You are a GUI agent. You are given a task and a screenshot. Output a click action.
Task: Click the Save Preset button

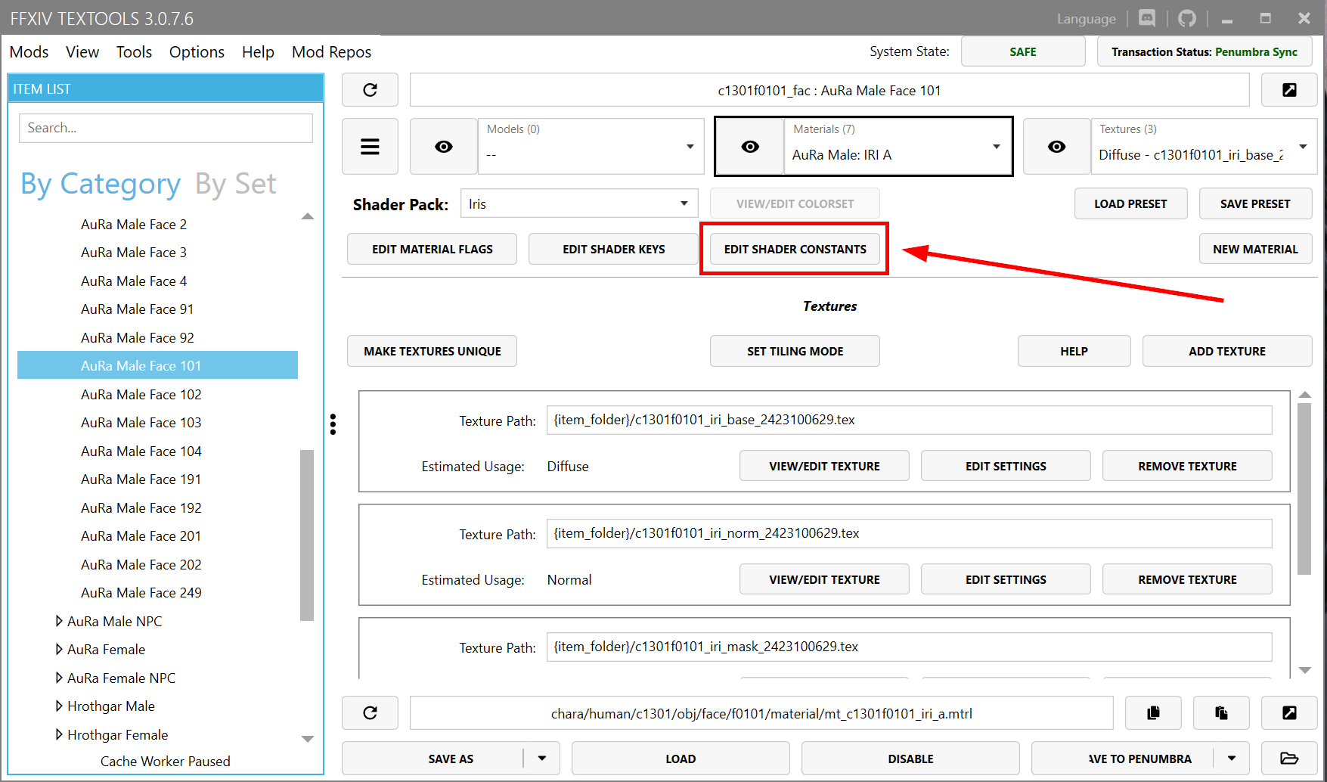[1255, 203]
